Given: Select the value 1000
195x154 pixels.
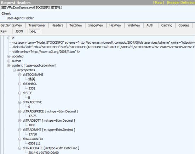Looking at the screenshot, I should coord(32,125).
